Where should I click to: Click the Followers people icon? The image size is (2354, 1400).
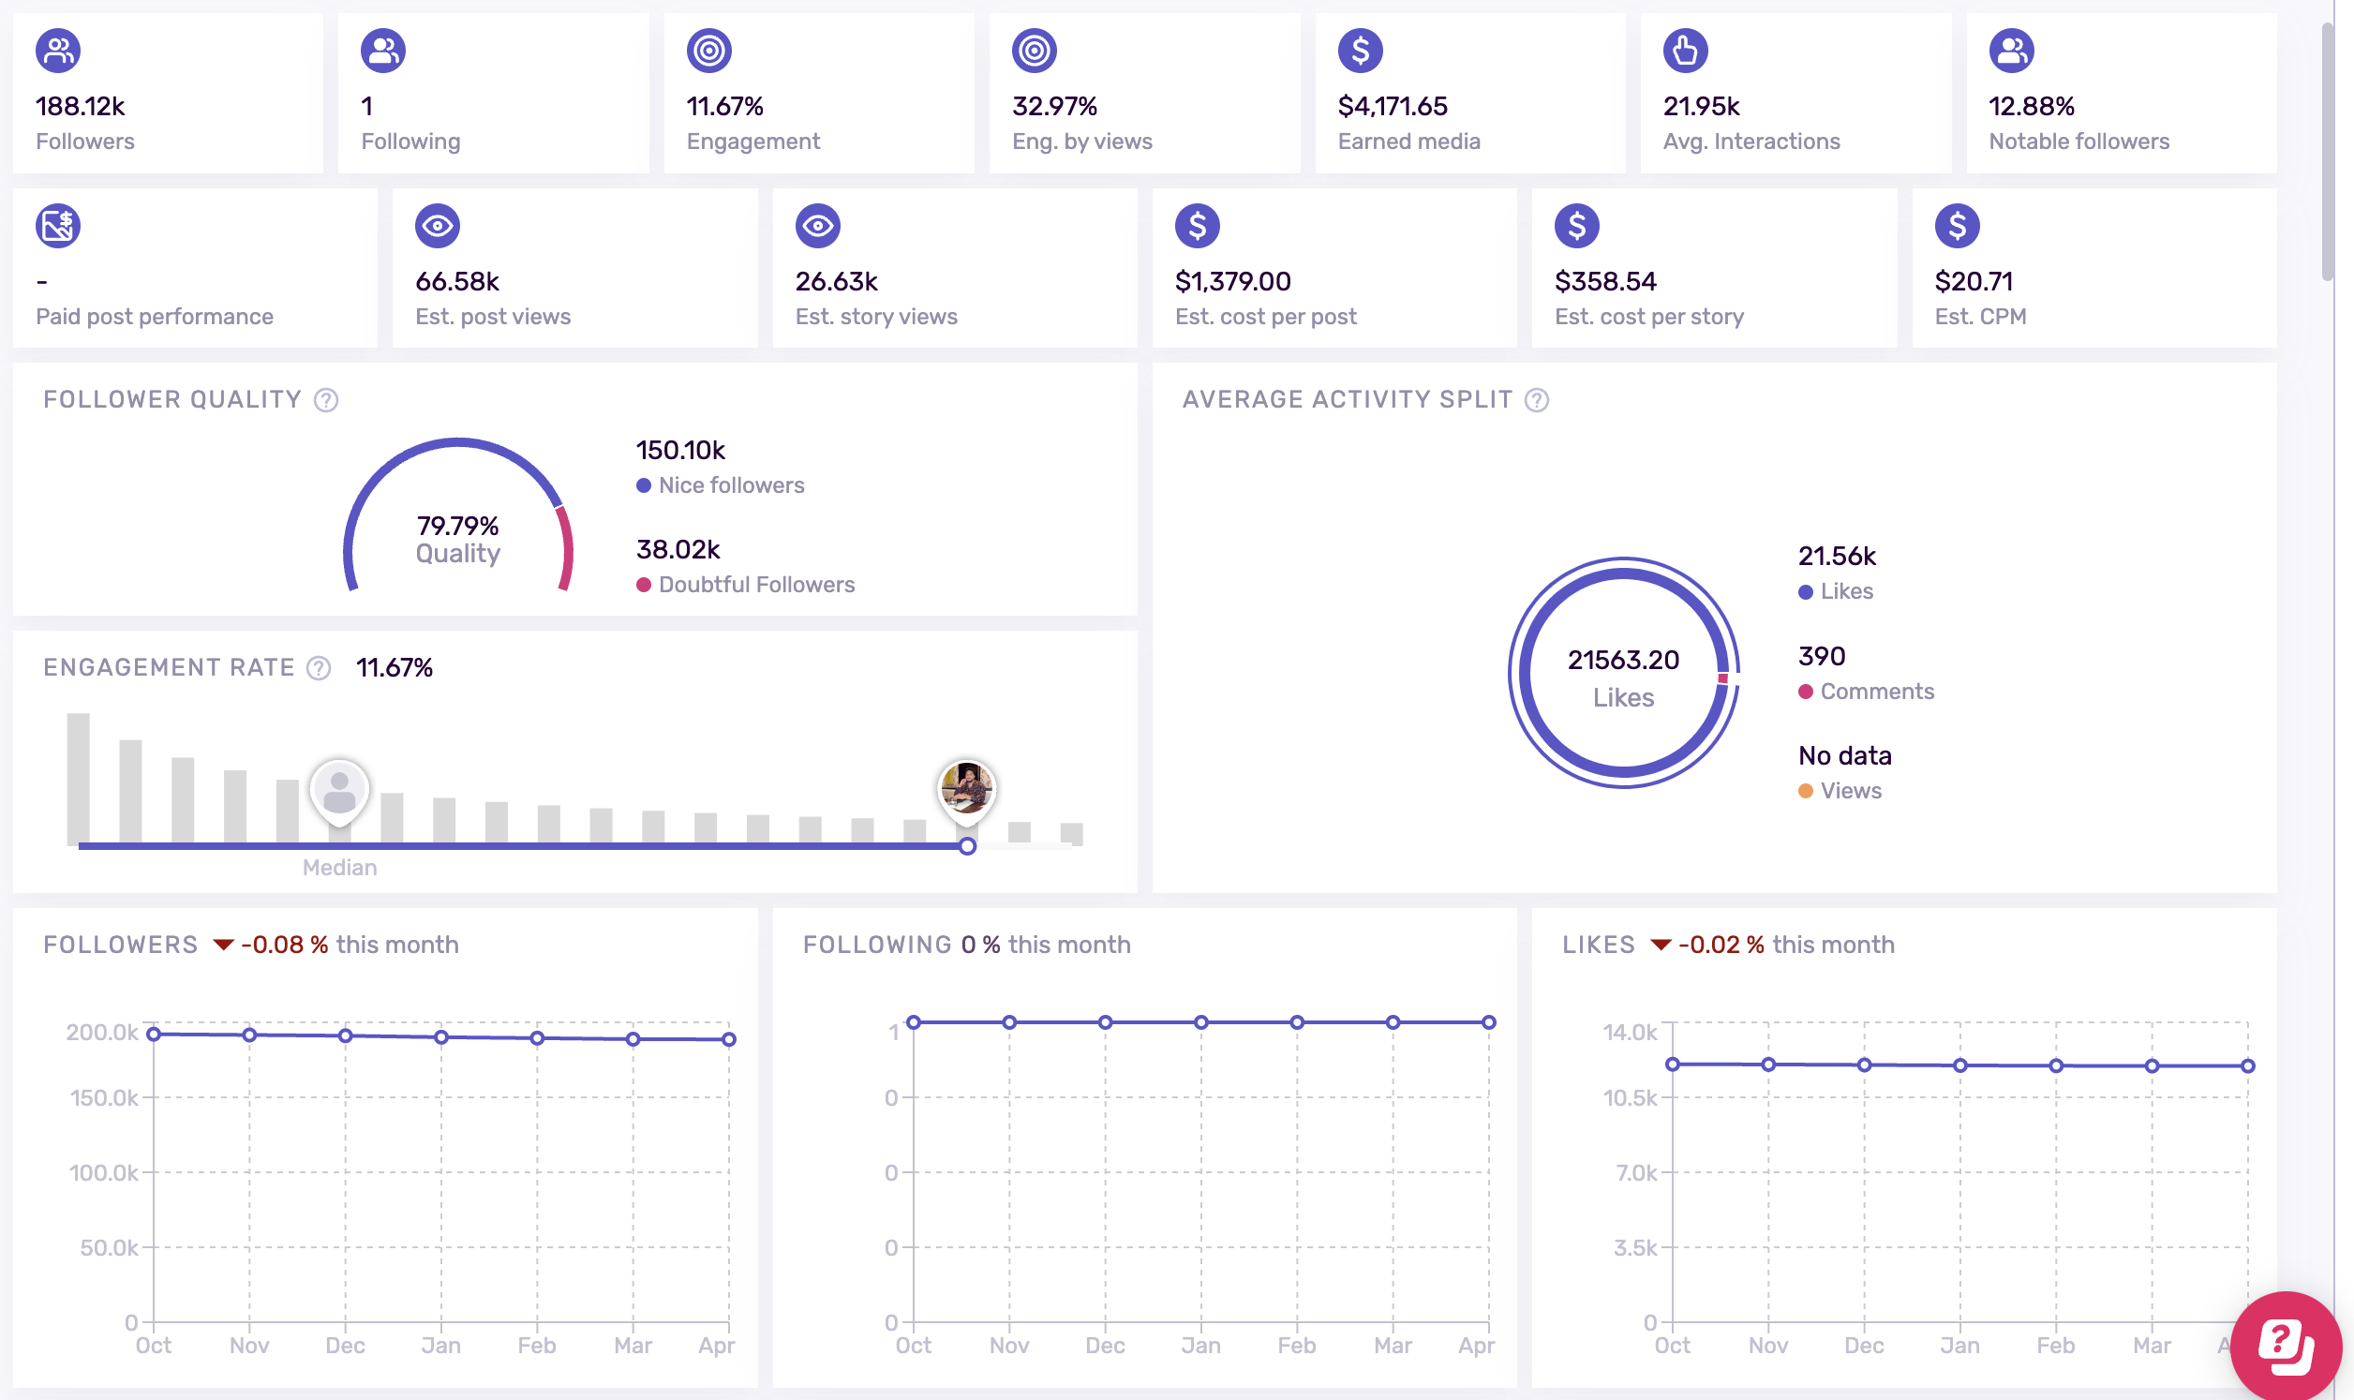tap(58, 52)
